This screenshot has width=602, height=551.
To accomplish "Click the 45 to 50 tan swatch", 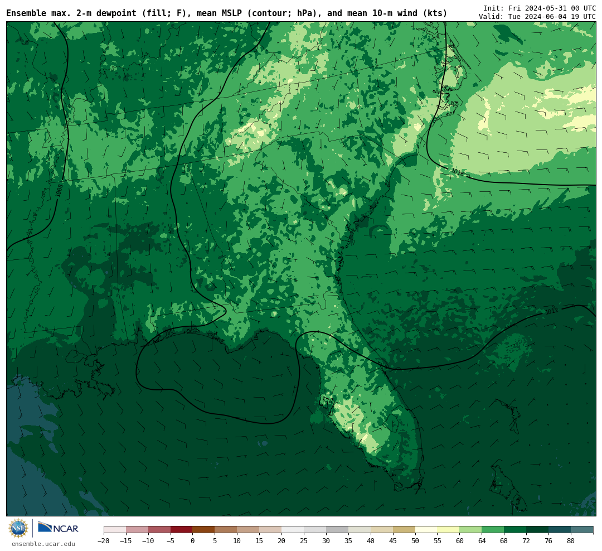I will [x=404, y=530].
